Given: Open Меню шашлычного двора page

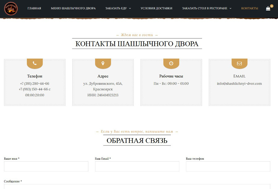Looking at the screenshot, I should pyautogui.click(x=73, y=8).
